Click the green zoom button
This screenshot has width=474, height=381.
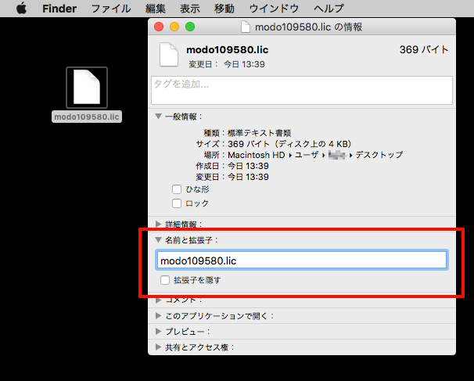(190, 27)
